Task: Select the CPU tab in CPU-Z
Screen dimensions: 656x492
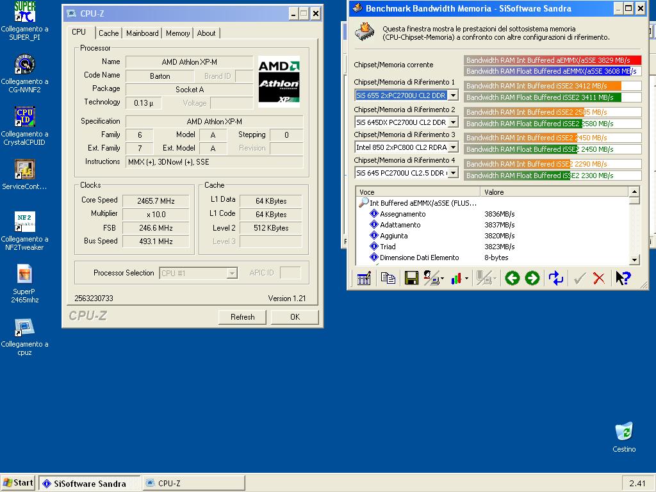Action: [79, 32]
